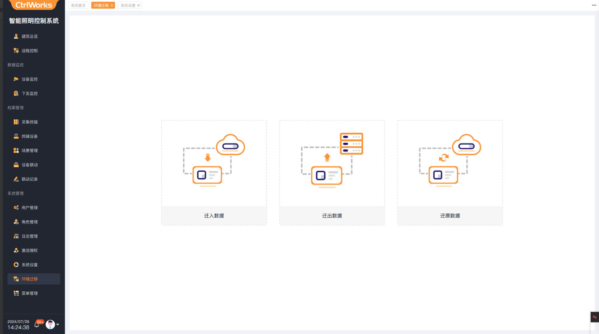Open the 还原数据 restore illustration

450,161
